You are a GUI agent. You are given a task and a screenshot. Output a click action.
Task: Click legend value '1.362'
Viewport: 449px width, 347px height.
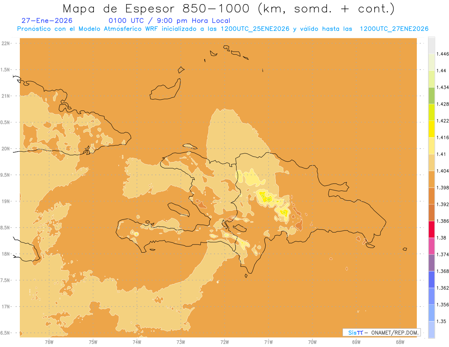(443, 288)
